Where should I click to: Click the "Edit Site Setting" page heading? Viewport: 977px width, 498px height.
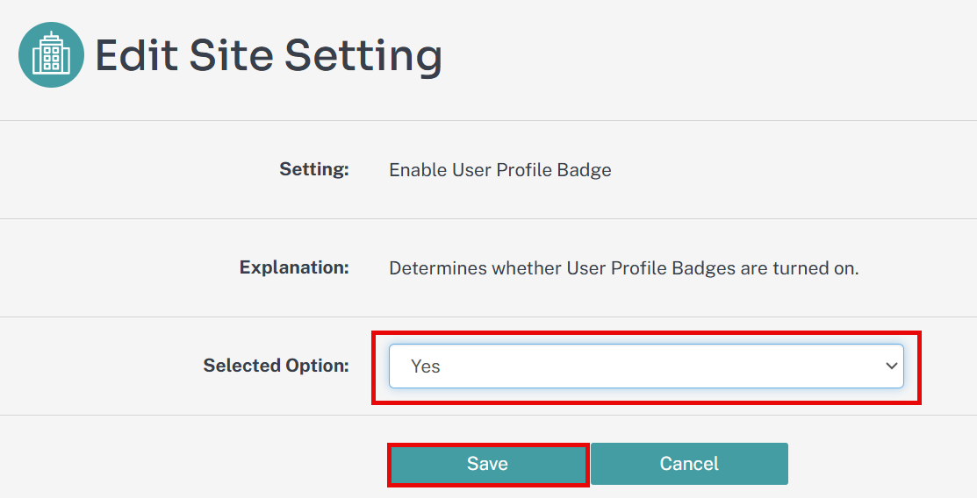[268, 55]
